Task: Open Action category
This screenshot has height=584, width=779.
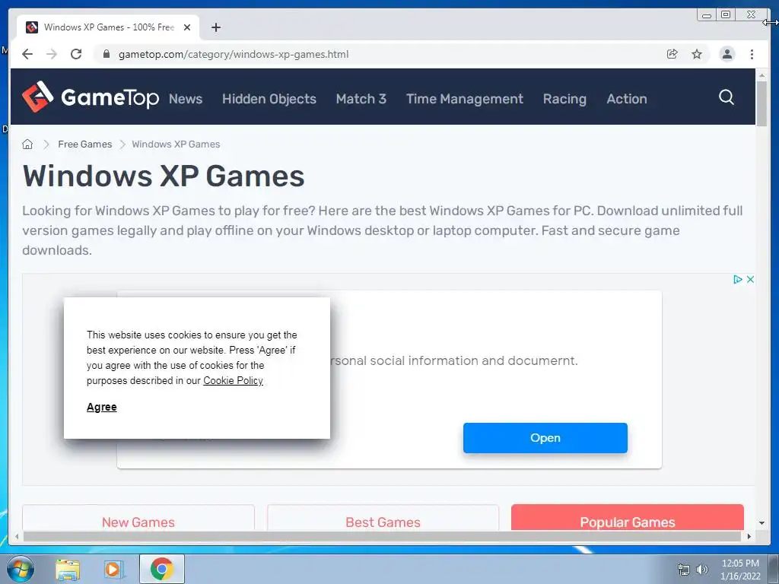Action: 627,99
